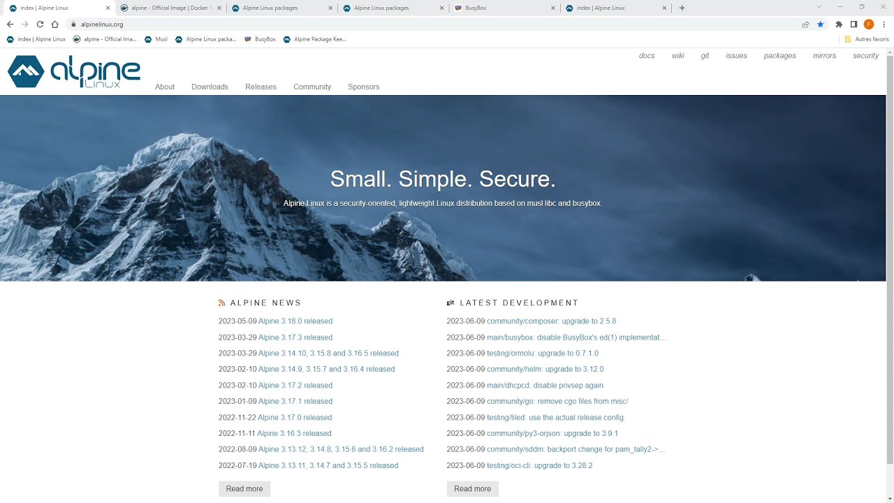Viewport: 894px width, 503px height.
Task: Bookmark star icon in address bar
Action: click(821, 24)
